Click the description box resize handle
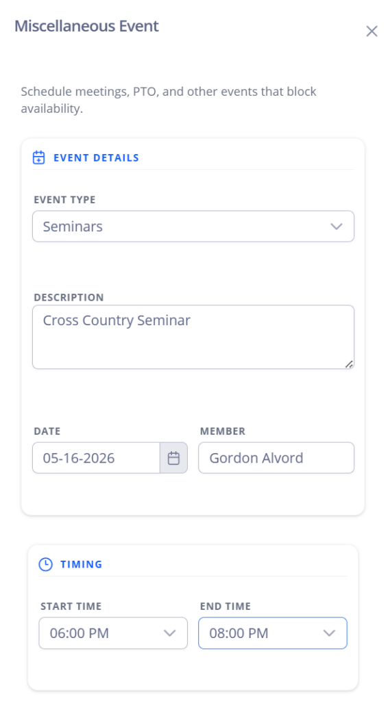This screenshot has height=701, width=388. (x=349, y=364)
